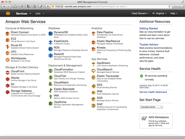This screenshot has width=185, height=139.
Task: Click the Kinesis service name
Action: (x=101, y=48)
